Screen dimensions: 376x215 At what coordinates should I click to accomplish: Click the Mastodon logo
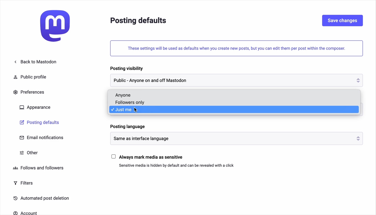point(55,26)
